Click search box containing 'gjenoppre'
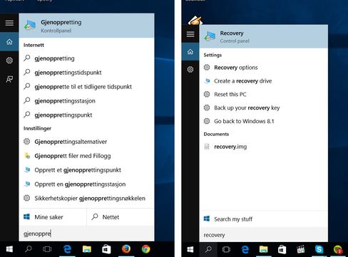This screenshot has width=348, height=257. click(86, 234)
